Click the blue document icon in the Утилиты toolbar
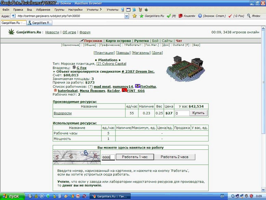The width and height of the screenshot is (266, 200). [x=134, y=10]
